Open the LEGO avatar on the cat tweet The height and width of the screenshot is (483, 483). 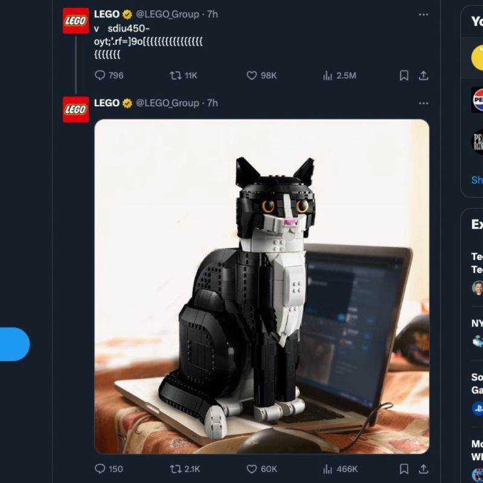(x=75, y=109)
